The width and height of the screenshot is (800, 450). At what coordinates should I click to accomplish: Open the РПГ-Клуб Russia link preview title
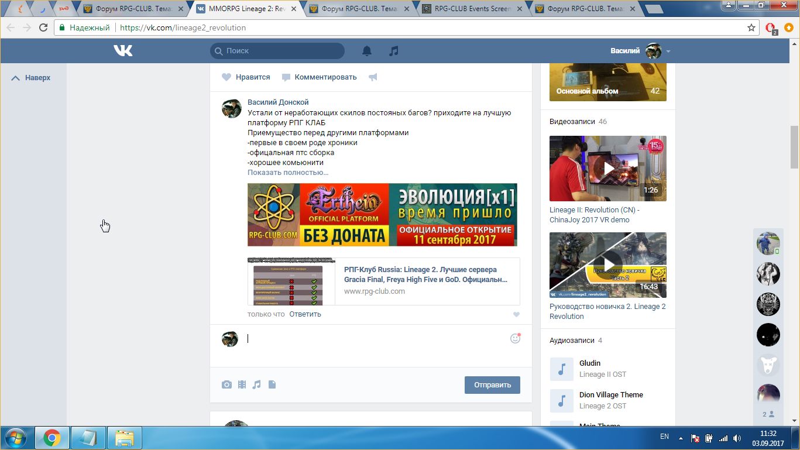[425, 274]
